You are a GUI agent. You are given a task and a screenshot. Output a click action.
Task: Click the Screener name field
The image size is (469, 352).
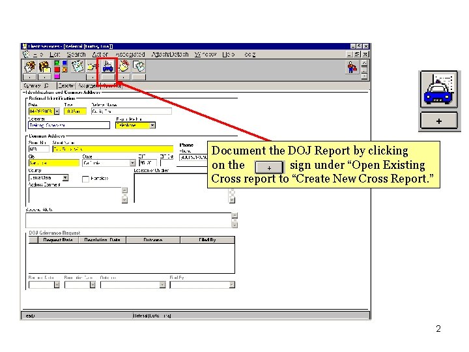69,125
